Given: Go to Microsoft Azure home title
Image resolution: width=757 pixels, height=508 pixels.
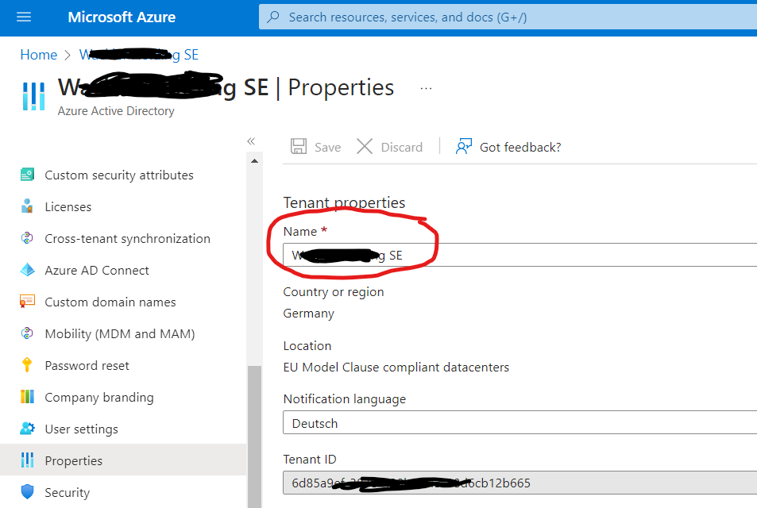Looking at the screenshot, I should pos(122,17).
